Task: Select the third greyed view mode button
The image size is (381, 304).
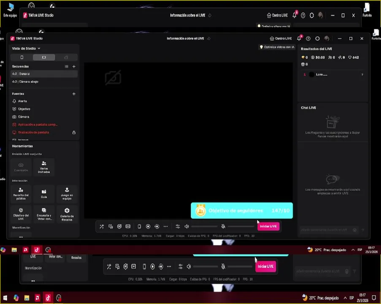Action: pos(66,57)
